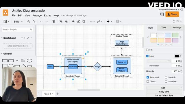This screenshot has height=104, width=185.
Task: Switch to the Text tab
Action: tap(164, 28)
